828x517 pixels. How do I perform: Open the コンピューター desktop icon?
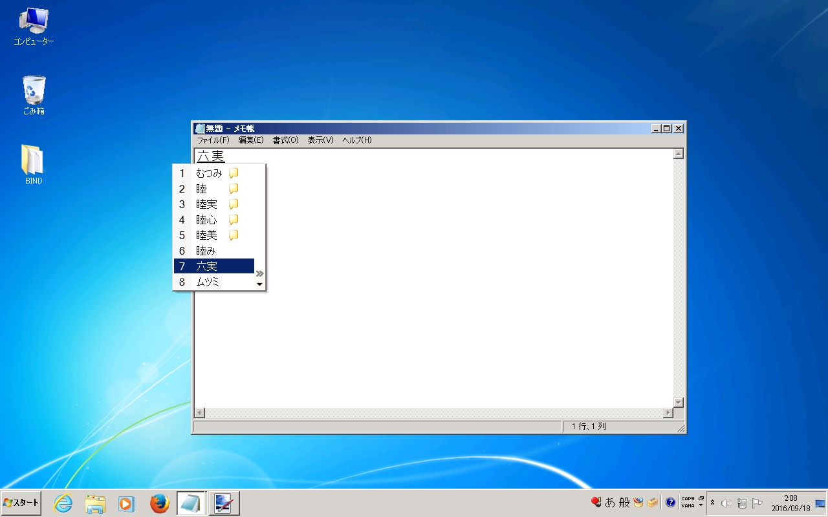click(34, 27)
